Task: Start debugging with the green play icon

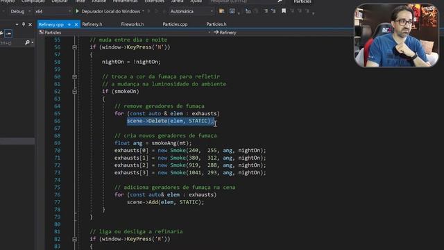Action: click(x=77, y=11)
